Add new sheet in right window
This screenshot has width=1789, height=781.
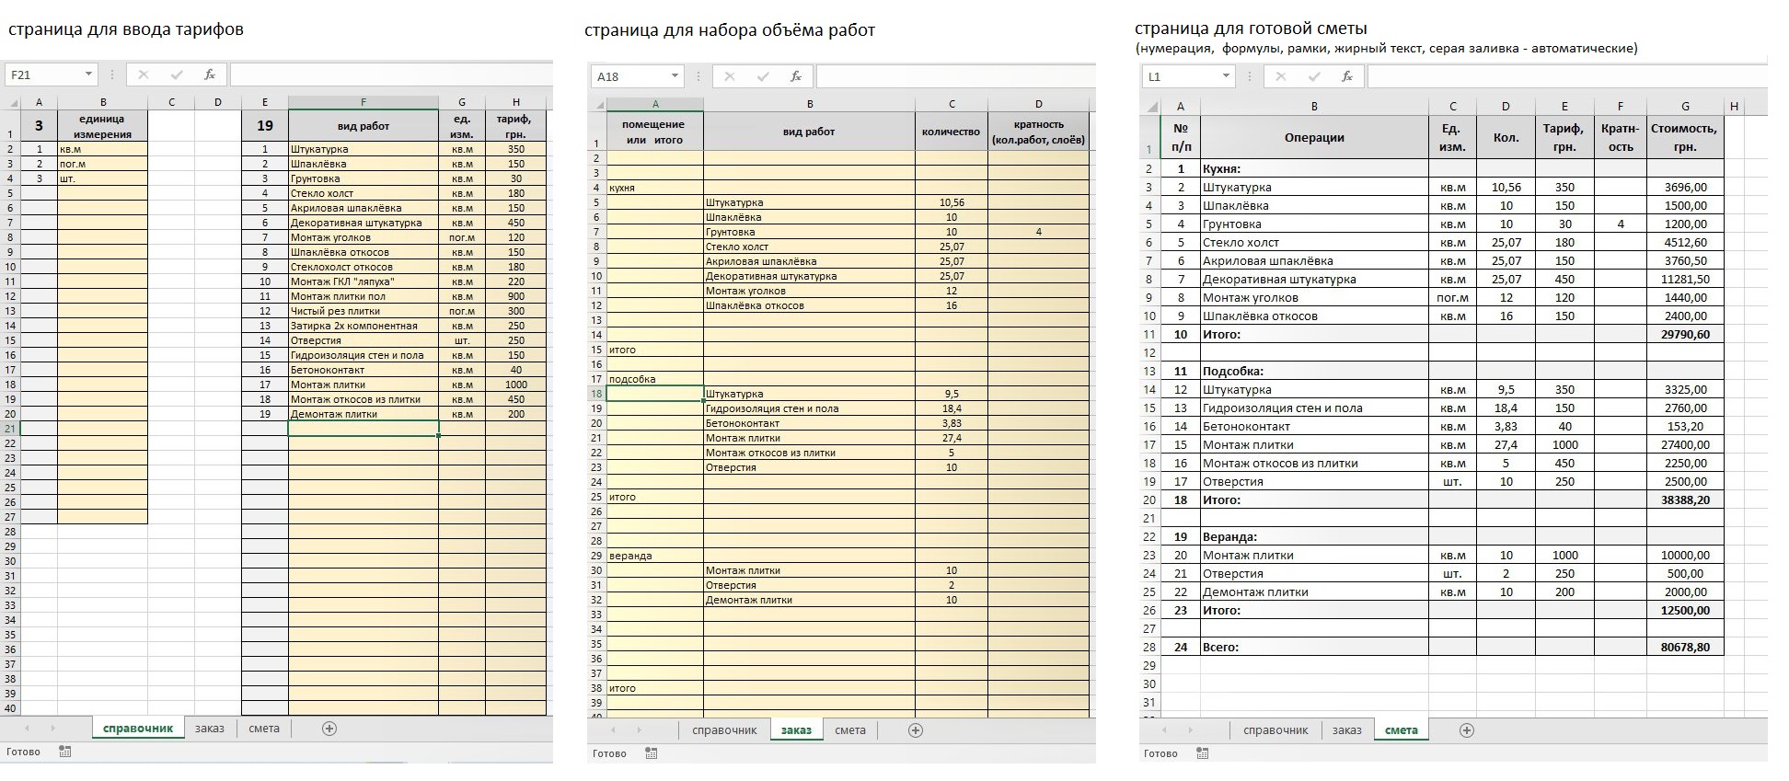click(x=1467, y=730)
